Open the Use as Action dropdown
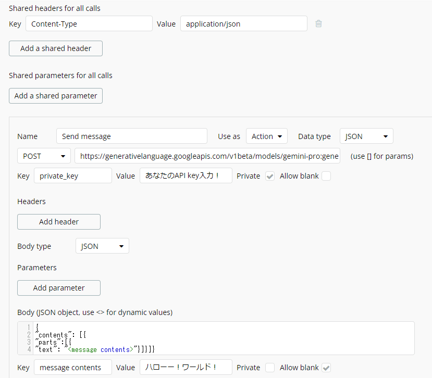This screenshot has width=432, height=378. 267,136
